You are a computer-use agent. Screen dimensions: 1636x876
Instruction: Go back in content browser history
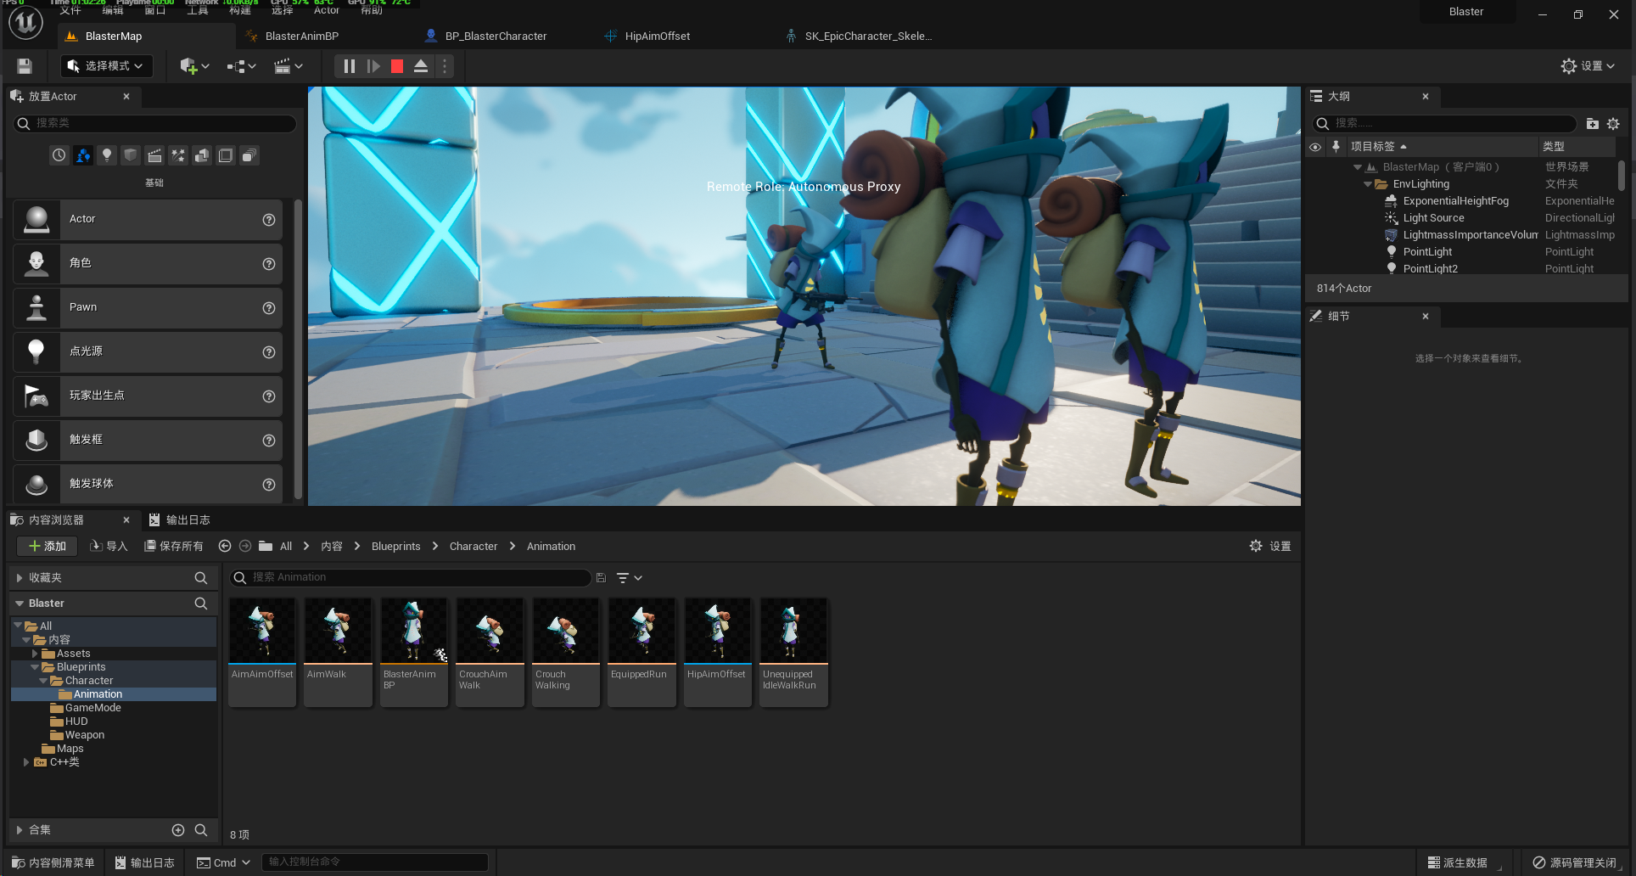(225, 547)
